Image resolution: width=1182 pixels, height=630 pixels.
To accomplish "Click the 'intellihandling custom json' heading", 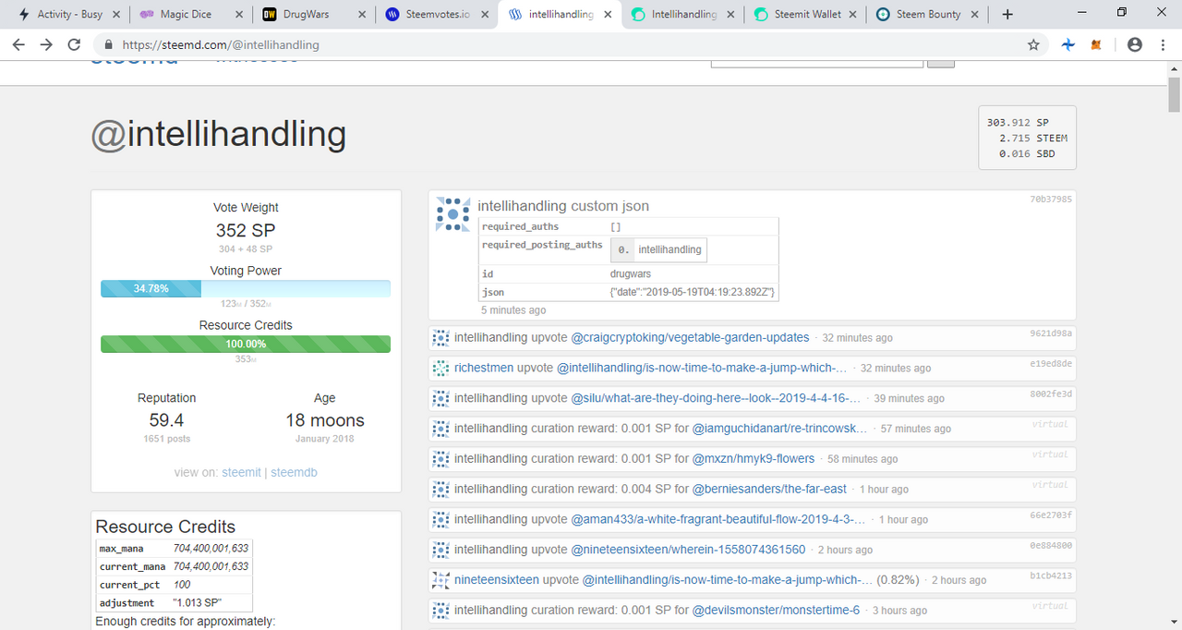I will [563, 206].
